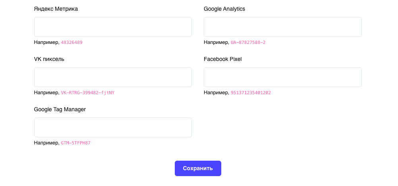Screen dimensions: 398x186
Task: Click the word Например under Google Tag Manager field
Action: coord(46,143)
